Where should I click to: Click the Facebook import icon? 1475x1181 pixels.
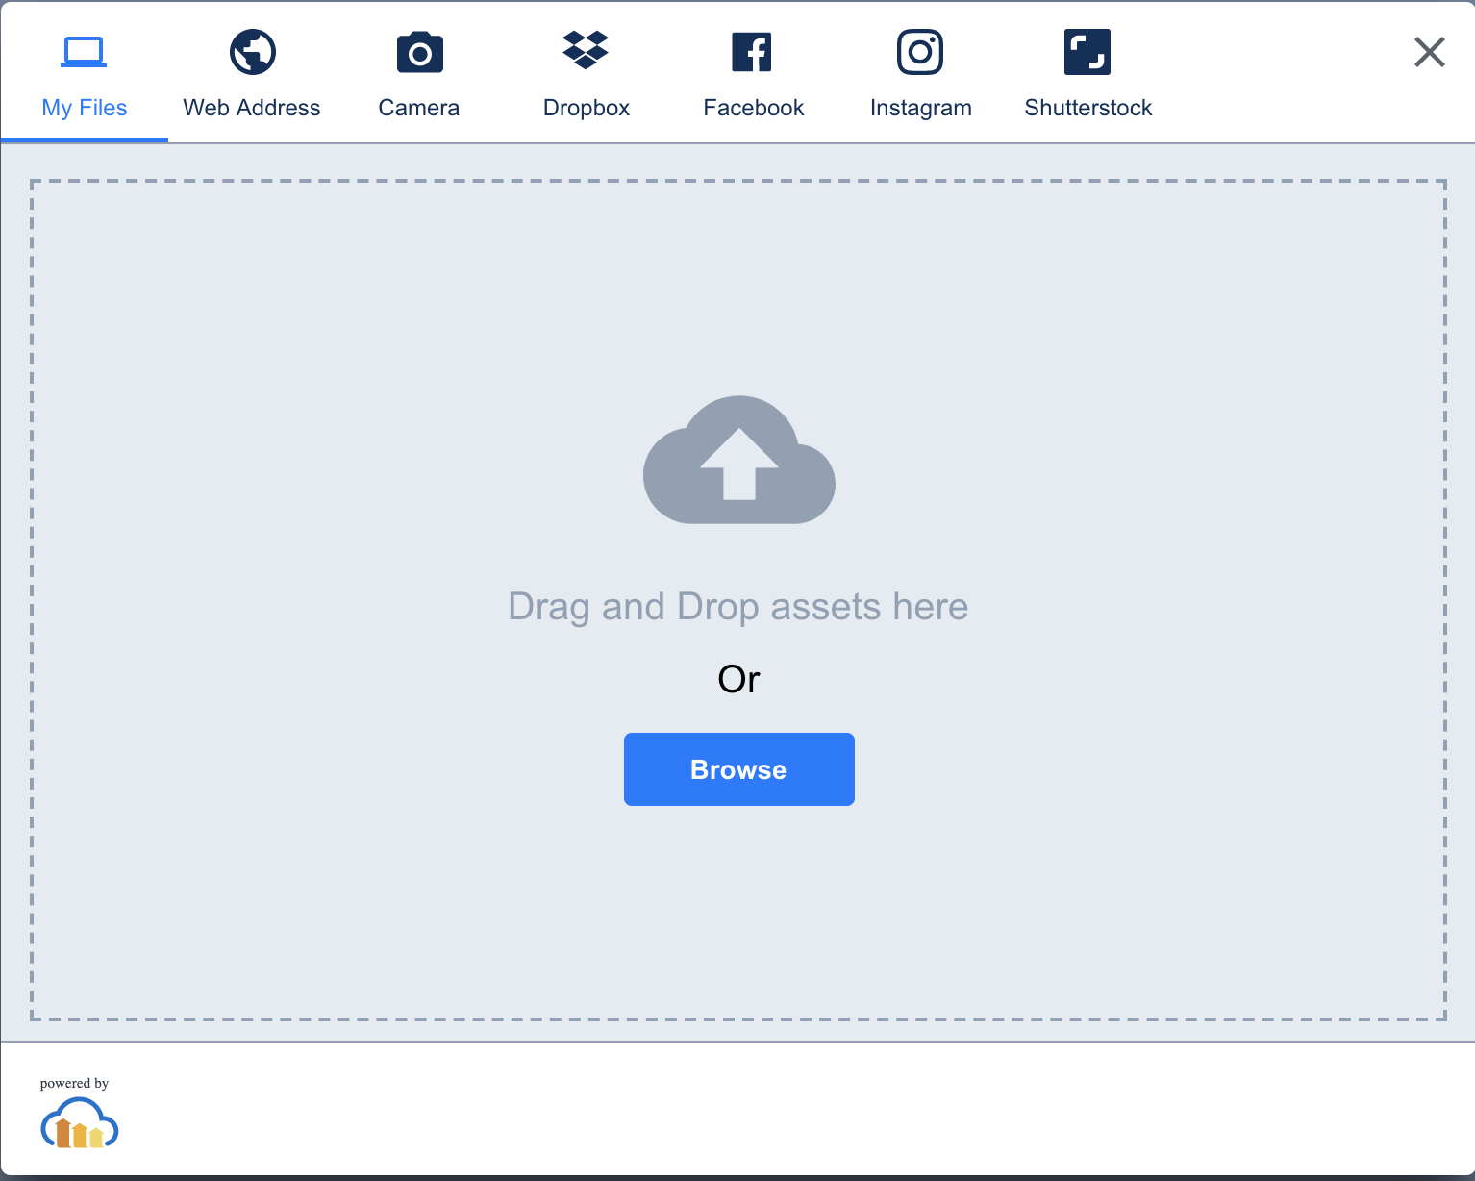pos(753,51)
